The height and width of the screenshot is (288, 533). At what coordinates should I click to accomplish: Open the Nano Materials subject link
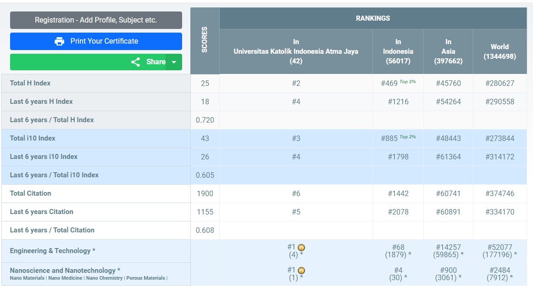point(27,278)
